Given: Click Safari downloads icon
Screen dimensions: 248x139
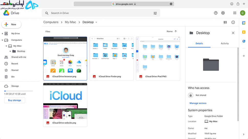Looking at the screenshot, I should 232,4.
